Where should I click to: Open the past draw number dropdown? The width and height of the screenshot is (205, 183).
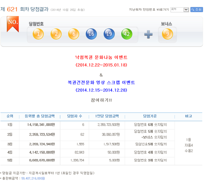(180, 10)
